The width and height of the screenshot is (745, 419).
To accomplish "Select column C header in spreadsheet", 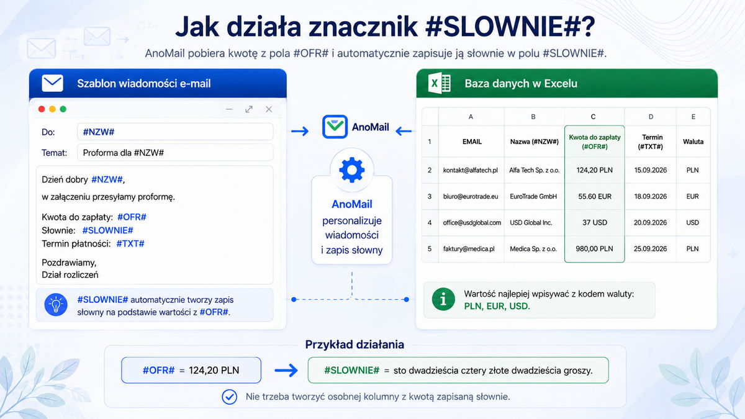I will (594, 117).
